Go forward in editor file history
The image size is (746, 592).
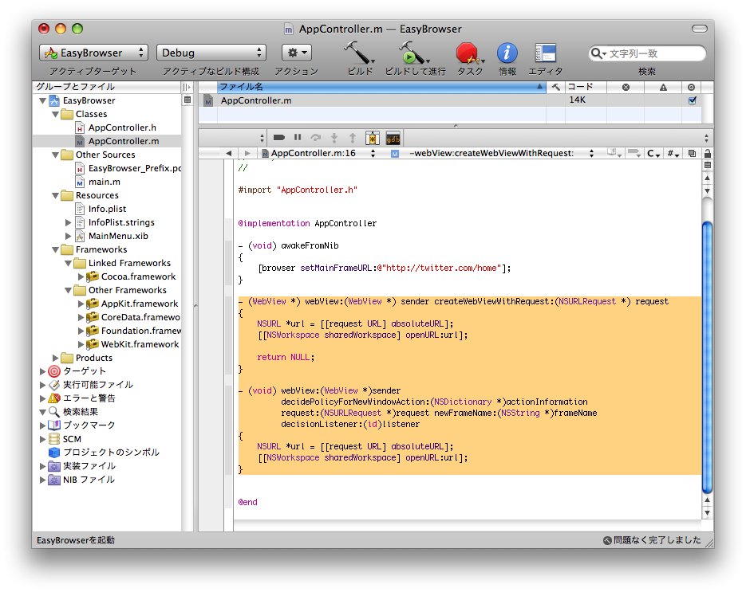tap(247, 153)
